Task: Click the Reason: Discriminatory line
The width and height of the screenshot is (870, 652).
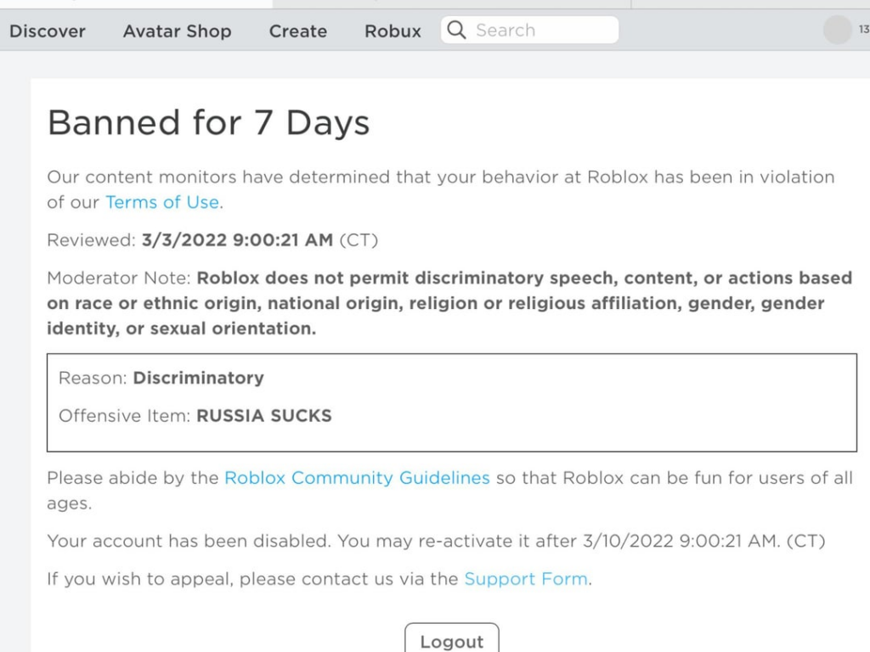Action: pos(161,378)
